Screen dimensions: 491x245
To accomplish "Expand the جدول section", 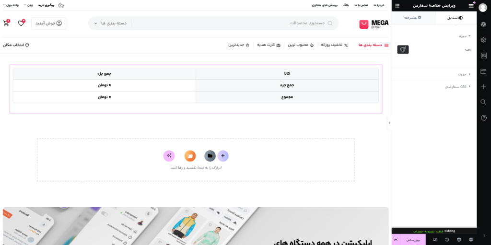I will [463, 74].
